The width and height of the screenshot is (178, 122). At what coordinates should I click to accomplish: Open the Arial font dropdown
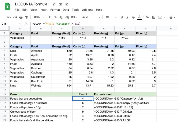point(92,17)
